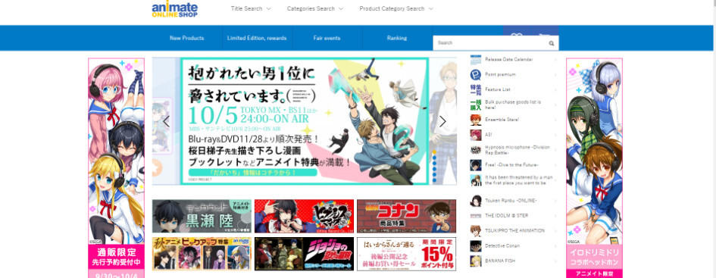Click the Search input field
This screenshot has width=716, height=278.
point(490,43)
